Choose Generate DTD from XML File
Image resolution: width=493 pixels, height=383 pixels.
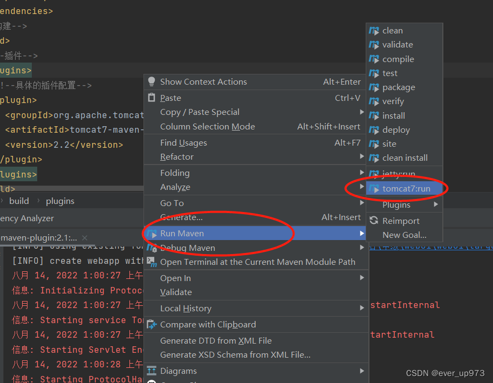[x=256, y=340]
